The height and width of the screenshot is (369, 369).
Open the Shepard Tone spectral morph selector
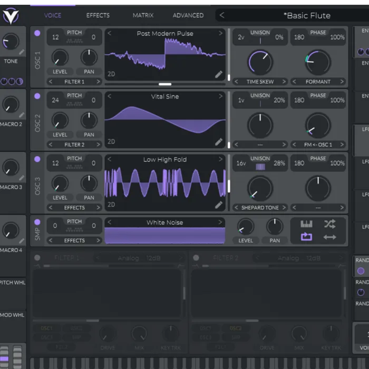point(260,208)
